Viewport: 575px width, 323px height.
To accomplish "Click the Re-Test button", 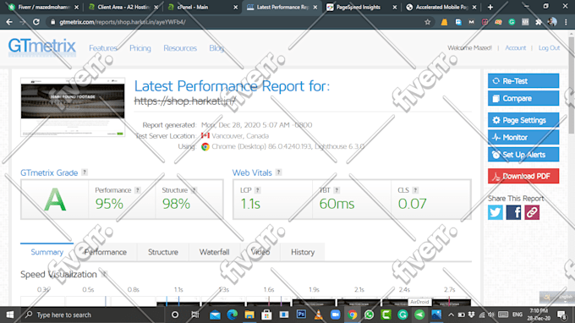I will (x=523, y=80).
